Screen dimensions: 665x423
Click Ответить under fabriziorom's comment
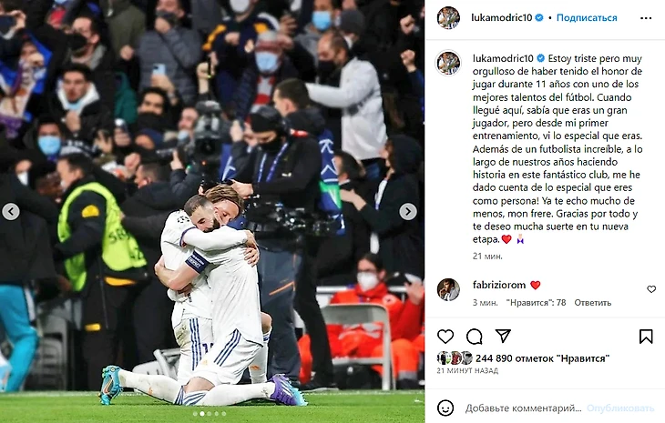pos(592,303)
